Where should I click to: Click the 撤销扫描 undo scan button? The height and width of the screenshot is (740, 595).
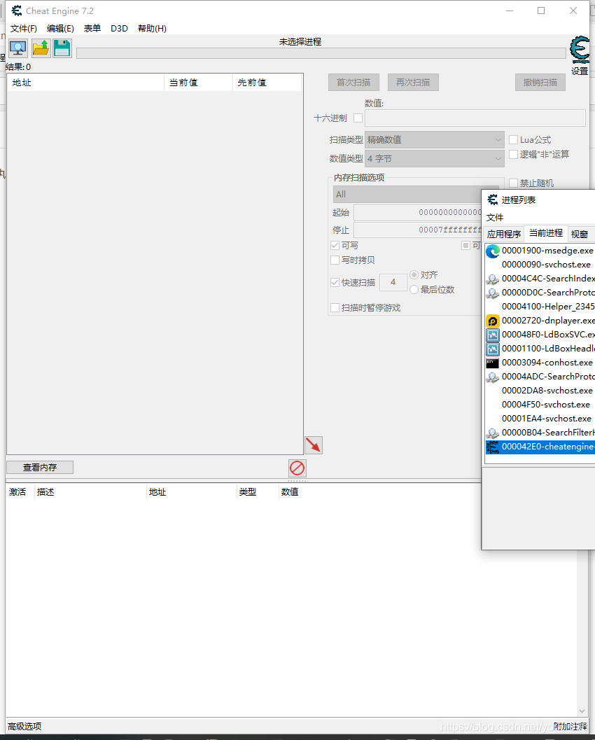(x=540, y=82)
